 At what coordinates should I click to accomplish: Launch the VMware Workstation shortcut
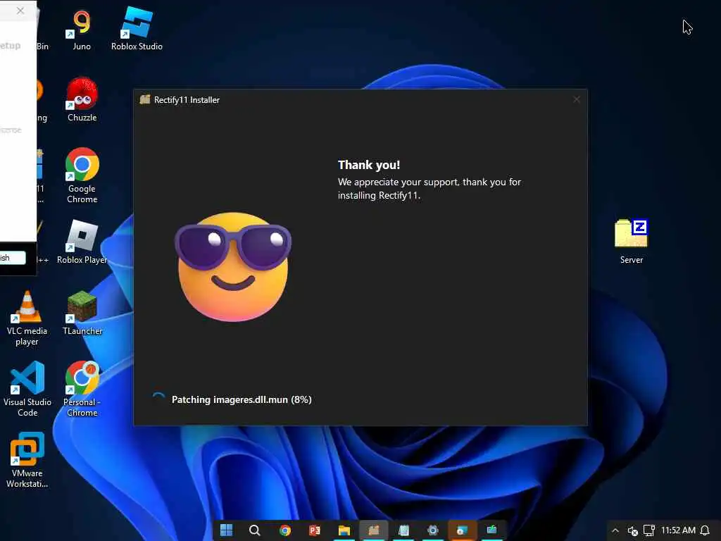(27, 459)
